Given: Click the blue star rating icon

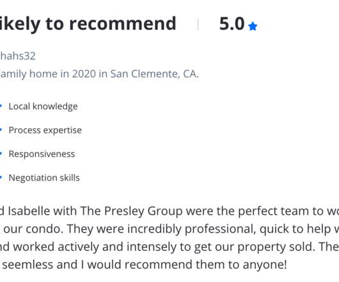Looking at the screenshot, I should pyautogui.click(x=253, y=26).
